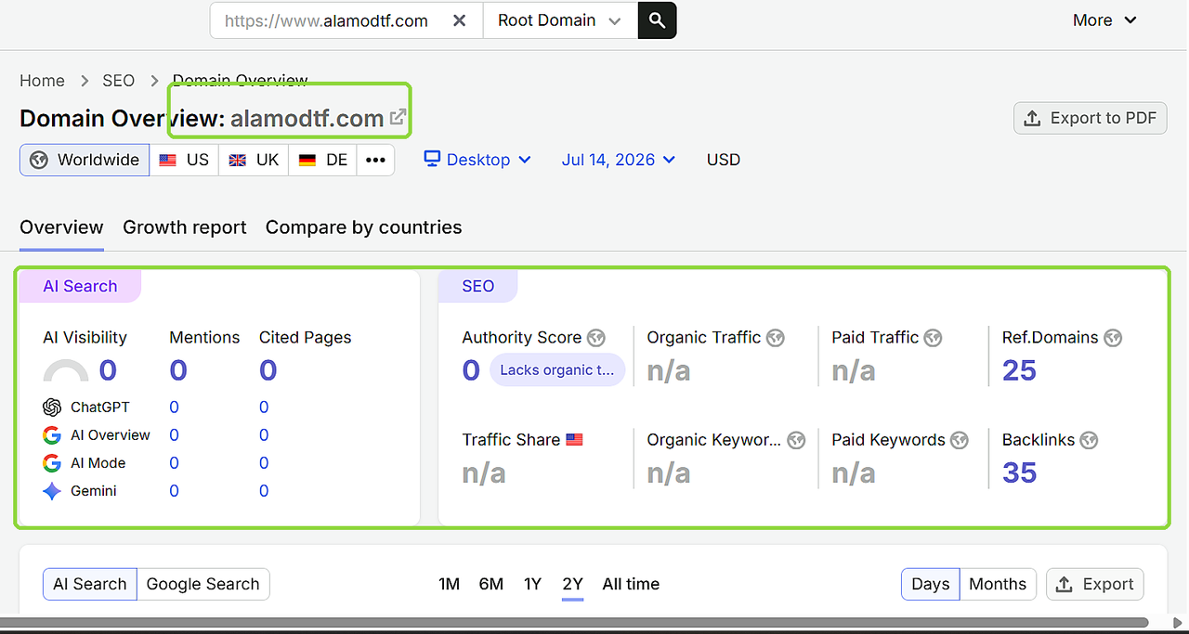Open the Overview tab

61,227
